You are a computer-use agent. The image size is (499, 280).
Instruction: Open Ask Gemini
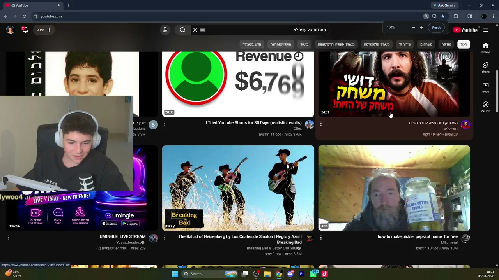pyautogui.click(x=444, y=5)
